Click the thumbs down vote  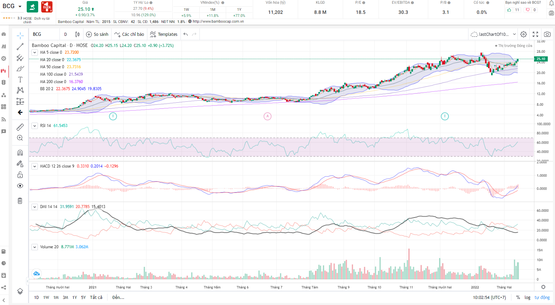pos(528,10)
